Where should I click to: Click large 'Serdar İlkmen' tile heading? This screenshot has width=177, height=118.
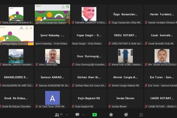(125, 98)
